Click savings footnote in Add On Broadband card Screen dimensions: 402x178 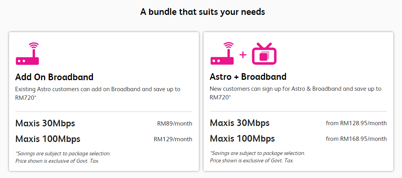(63, 153)
